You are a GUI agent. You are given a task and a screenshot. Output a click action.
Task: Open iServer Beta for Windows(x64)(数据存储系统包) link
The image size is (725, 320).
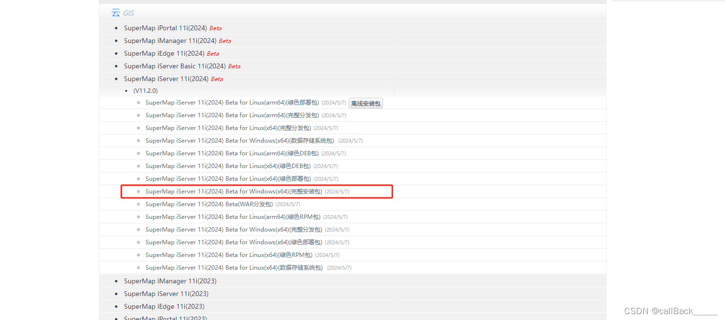click(240, 141)
